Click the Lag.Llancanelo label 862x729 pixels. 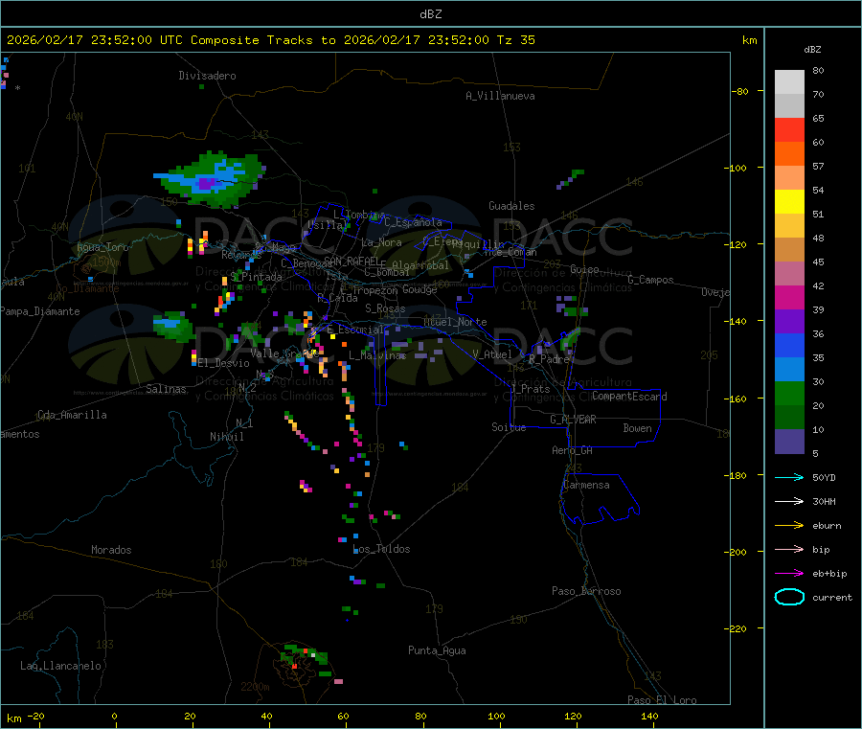pyautogui.click(x=61, y=666)
